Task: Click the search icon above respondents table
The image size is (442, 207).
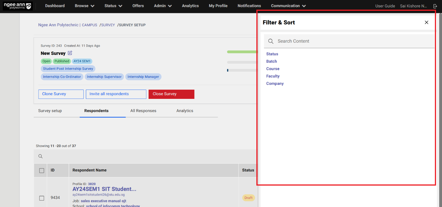Action: click(40, 156)
